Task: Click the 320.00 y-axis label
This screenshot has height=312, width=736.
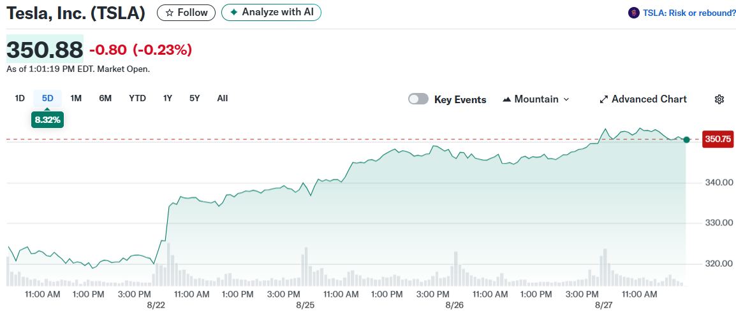Action: [718, 264]
